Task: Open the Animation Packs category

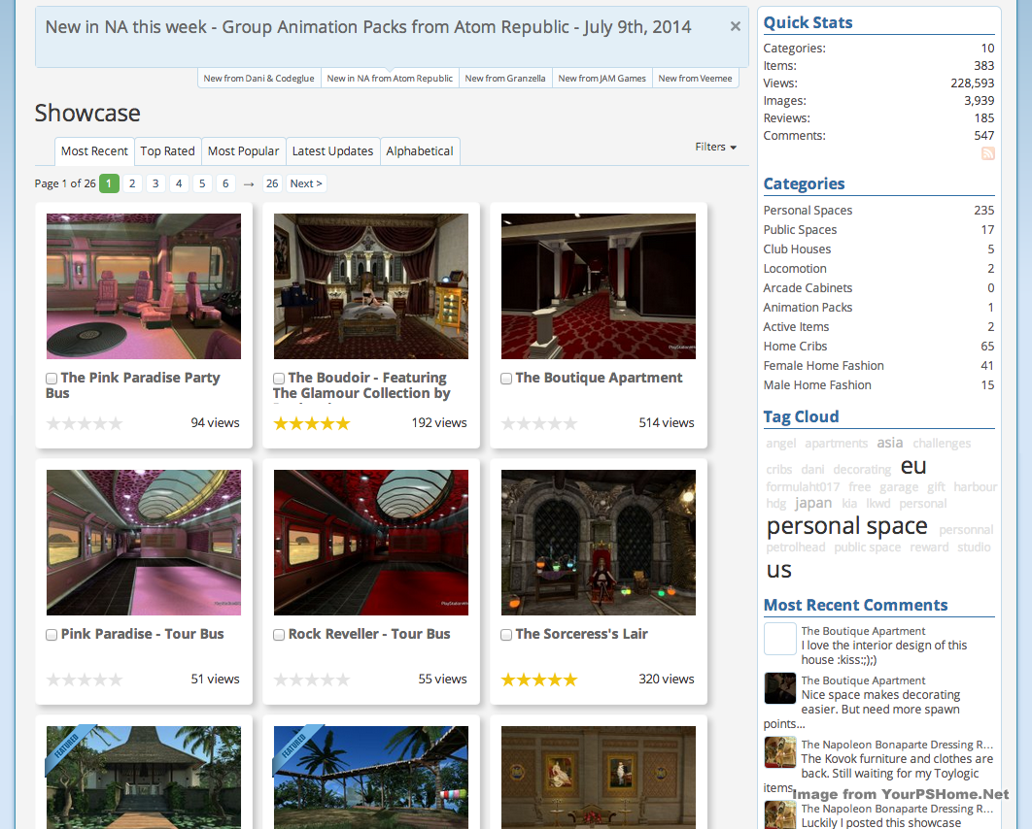Action: coord(808,308)
